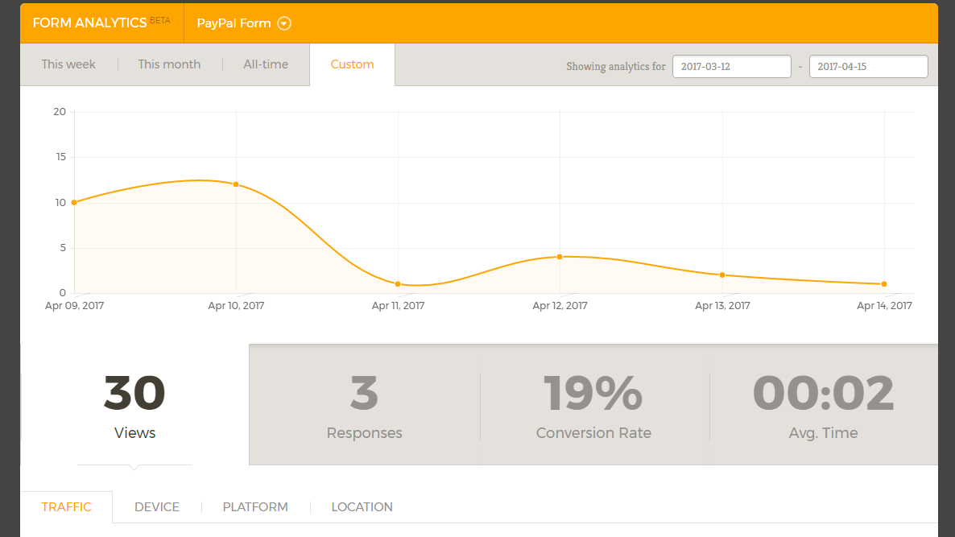The height and width of the screenshot is (537, 955).
Task: Open the TRAFFIC tab
Action: [x=66, y=507]
